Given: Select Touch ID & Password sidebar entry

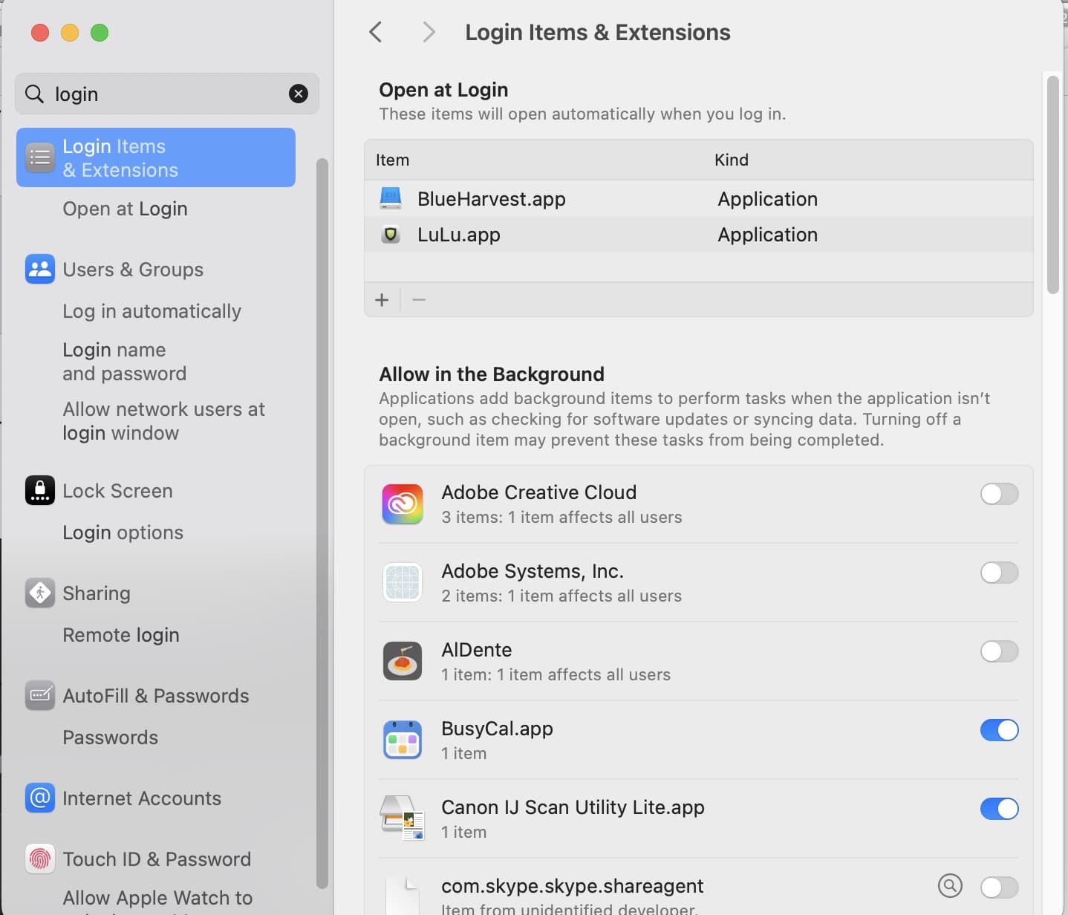Looking at the screenshot, I should pos(157,859).
